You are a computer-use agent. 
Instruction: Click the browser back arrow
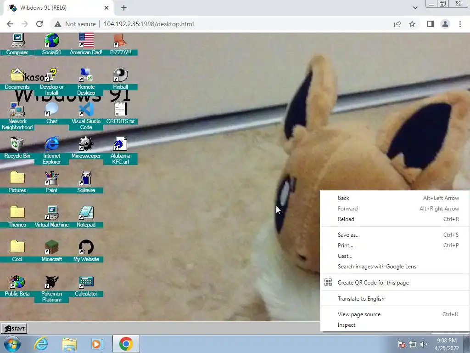(x=10, y=24)
